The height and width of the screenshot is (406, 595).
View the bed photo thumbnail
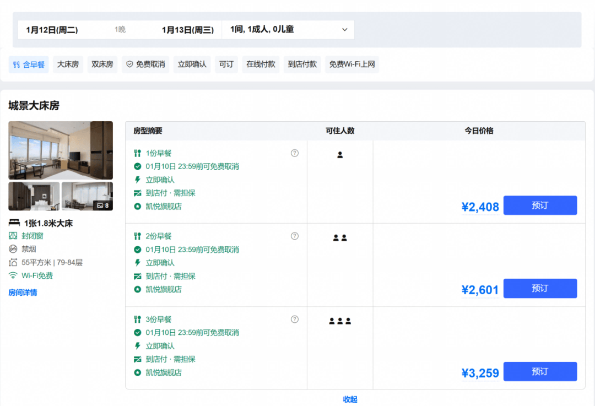click(34, 196)
